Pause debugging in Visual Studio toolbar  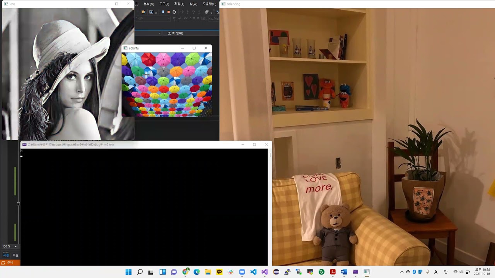click(163, 12)
